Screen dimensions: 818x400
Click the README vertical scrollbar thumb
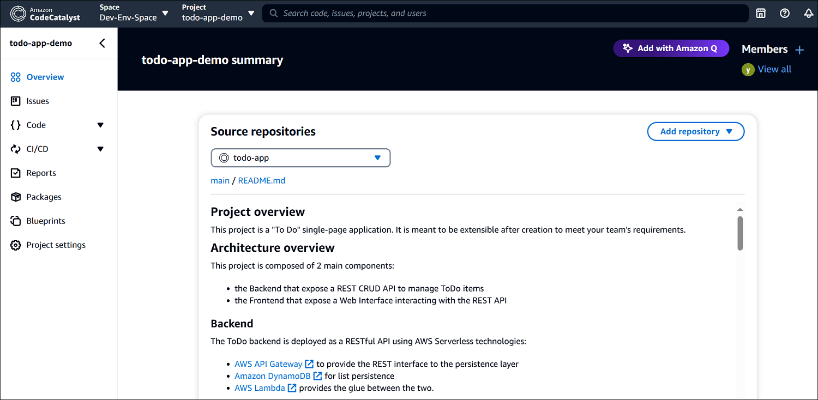[740, 233]
